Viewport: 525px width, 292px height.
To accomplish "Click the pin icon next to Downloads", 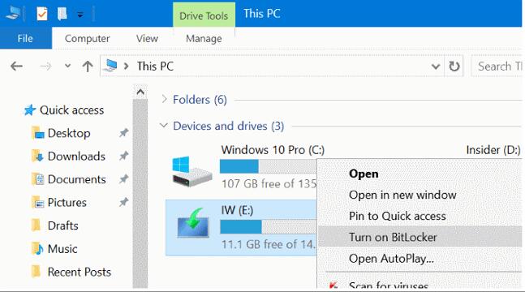I will click(x=124, y=156).
